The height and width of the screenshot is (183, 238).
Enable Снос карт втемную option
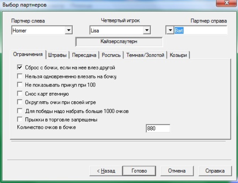coord(20,94)
